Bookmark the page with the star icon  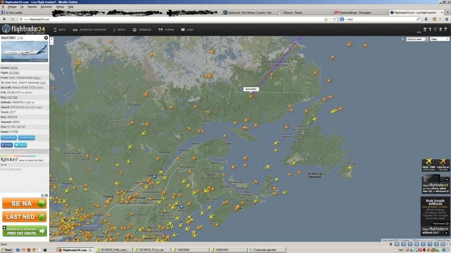(x=326, y=19)
